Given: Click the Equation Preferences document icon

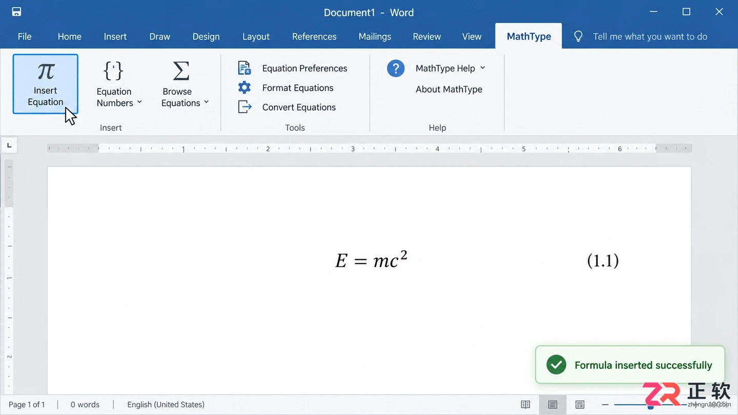Looking at the screenshot, I should pyautogui.click(x=244, y=68).
